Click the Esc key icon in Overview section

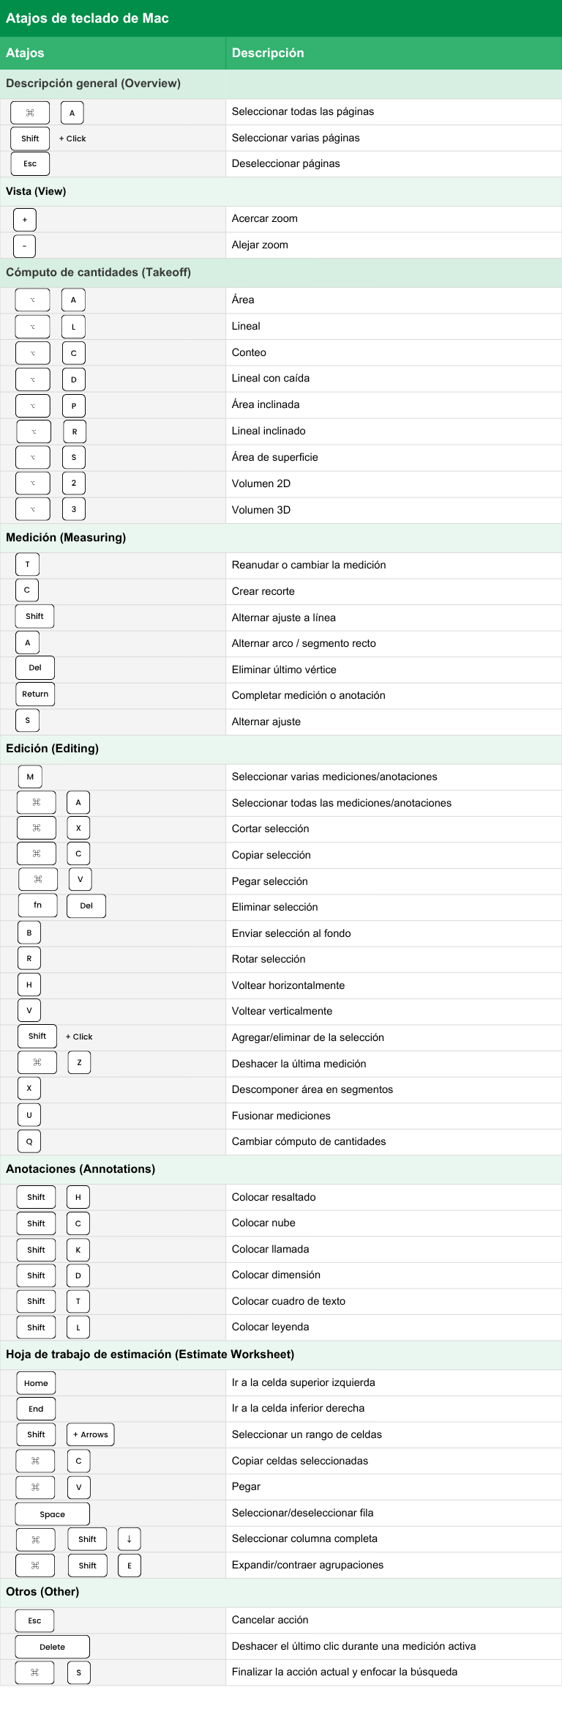[30, 163]
